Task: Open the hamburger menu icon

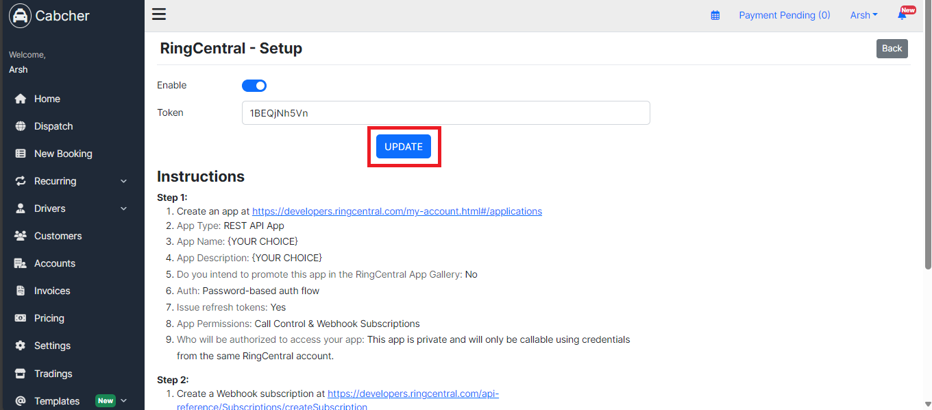Action: (159, 14)
